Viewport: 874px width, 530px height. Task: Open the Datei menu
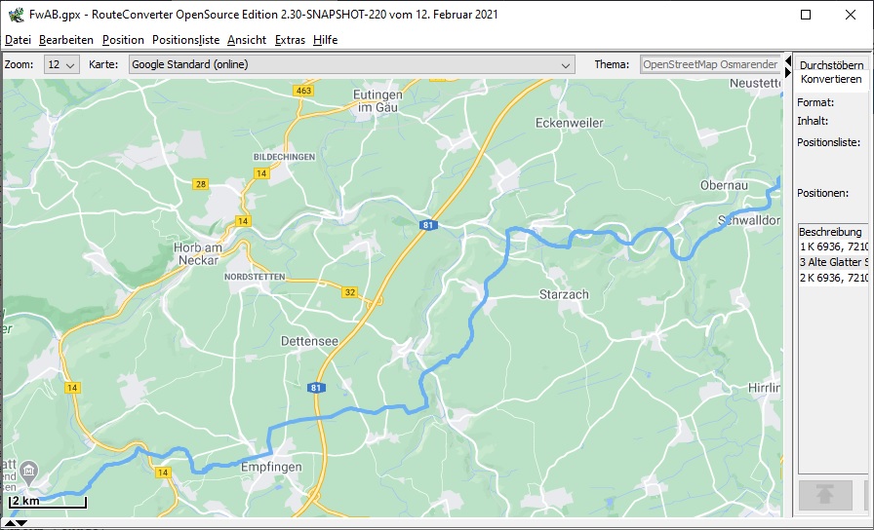pyautogui.click(x=18, y=40)
